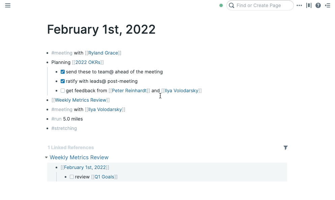Click the #meeting tag in first bullet

coord(62,53)
